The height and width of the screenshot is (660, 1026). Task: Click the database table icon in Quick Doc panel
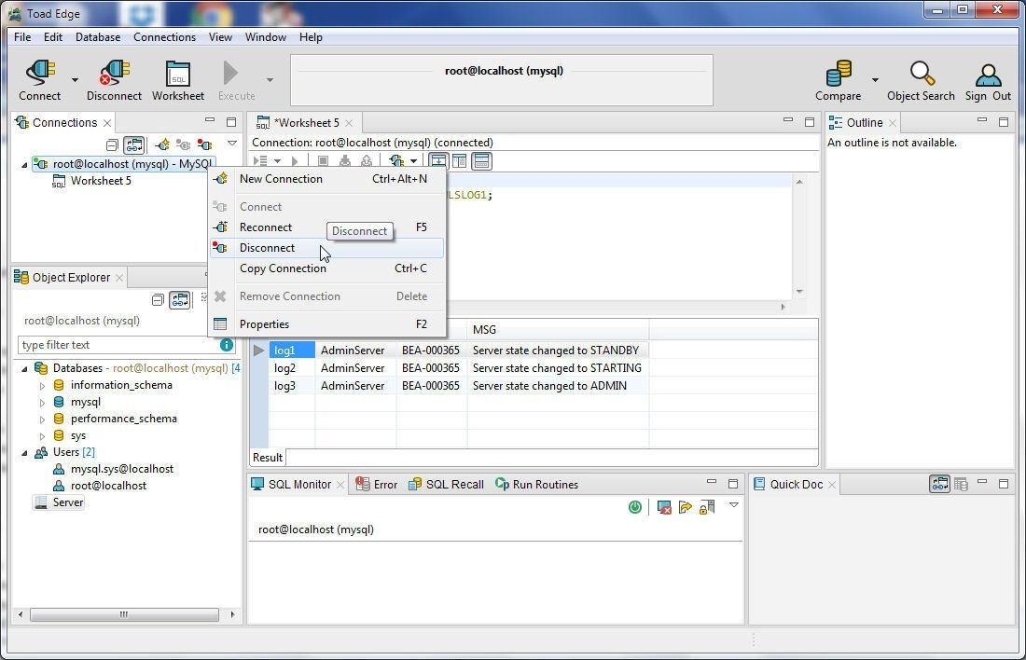961,484
